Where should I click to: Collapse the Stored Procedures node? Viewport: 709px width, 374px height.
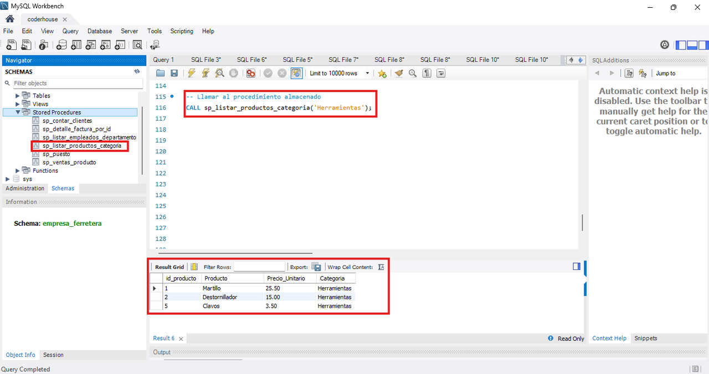tap(18, 112)
